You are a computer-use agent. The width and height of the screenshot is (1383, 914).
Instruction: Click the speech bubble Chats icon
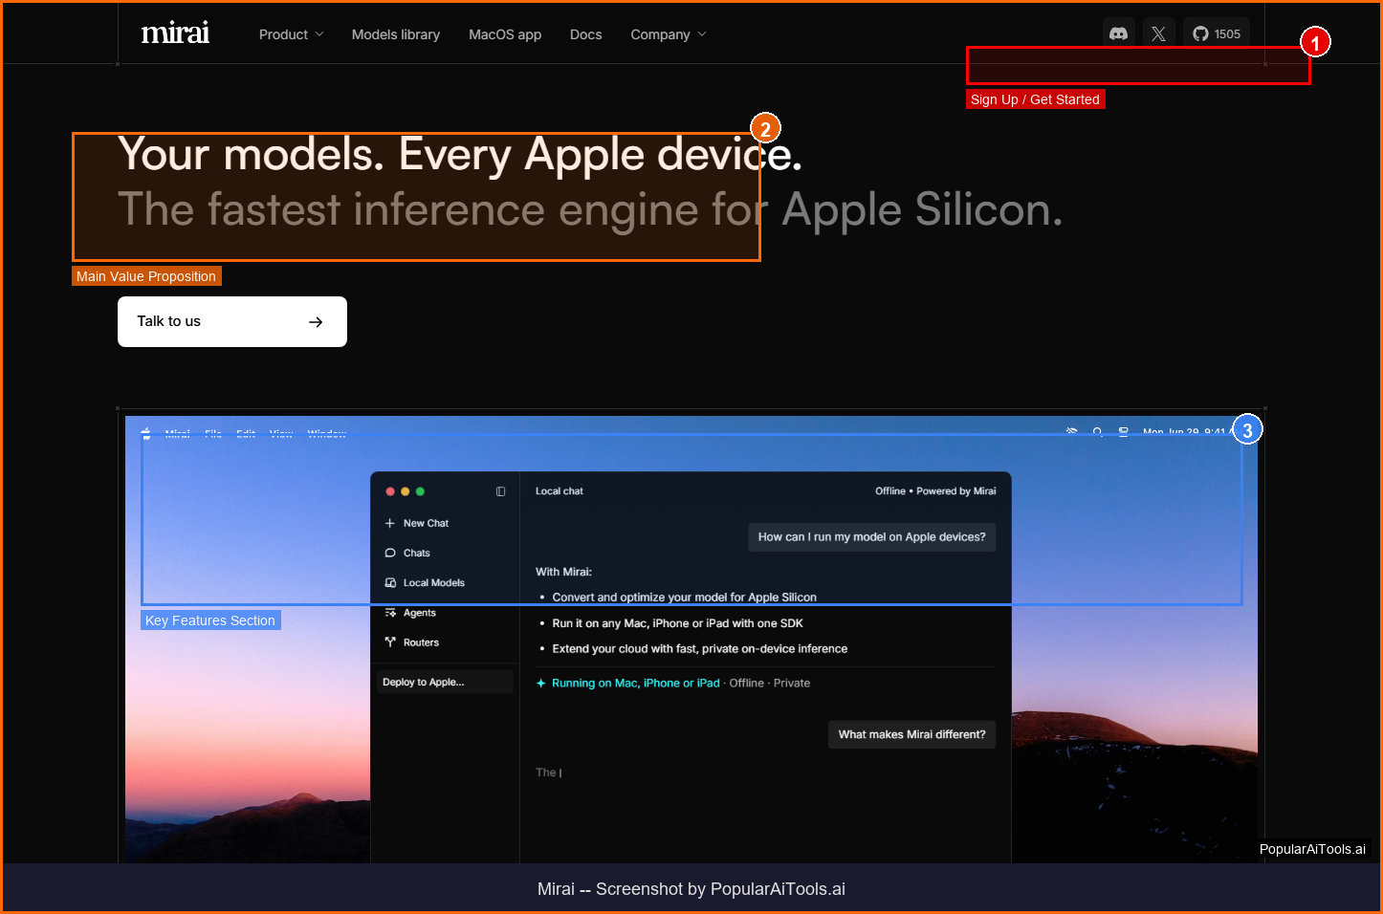(x=390, y=553)
